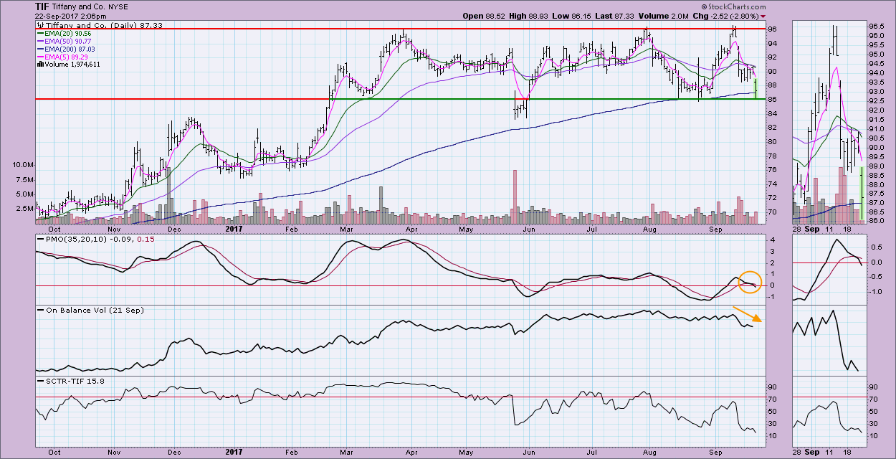Select the EMA(200) 87.03 legend entry

pos(70,48)
